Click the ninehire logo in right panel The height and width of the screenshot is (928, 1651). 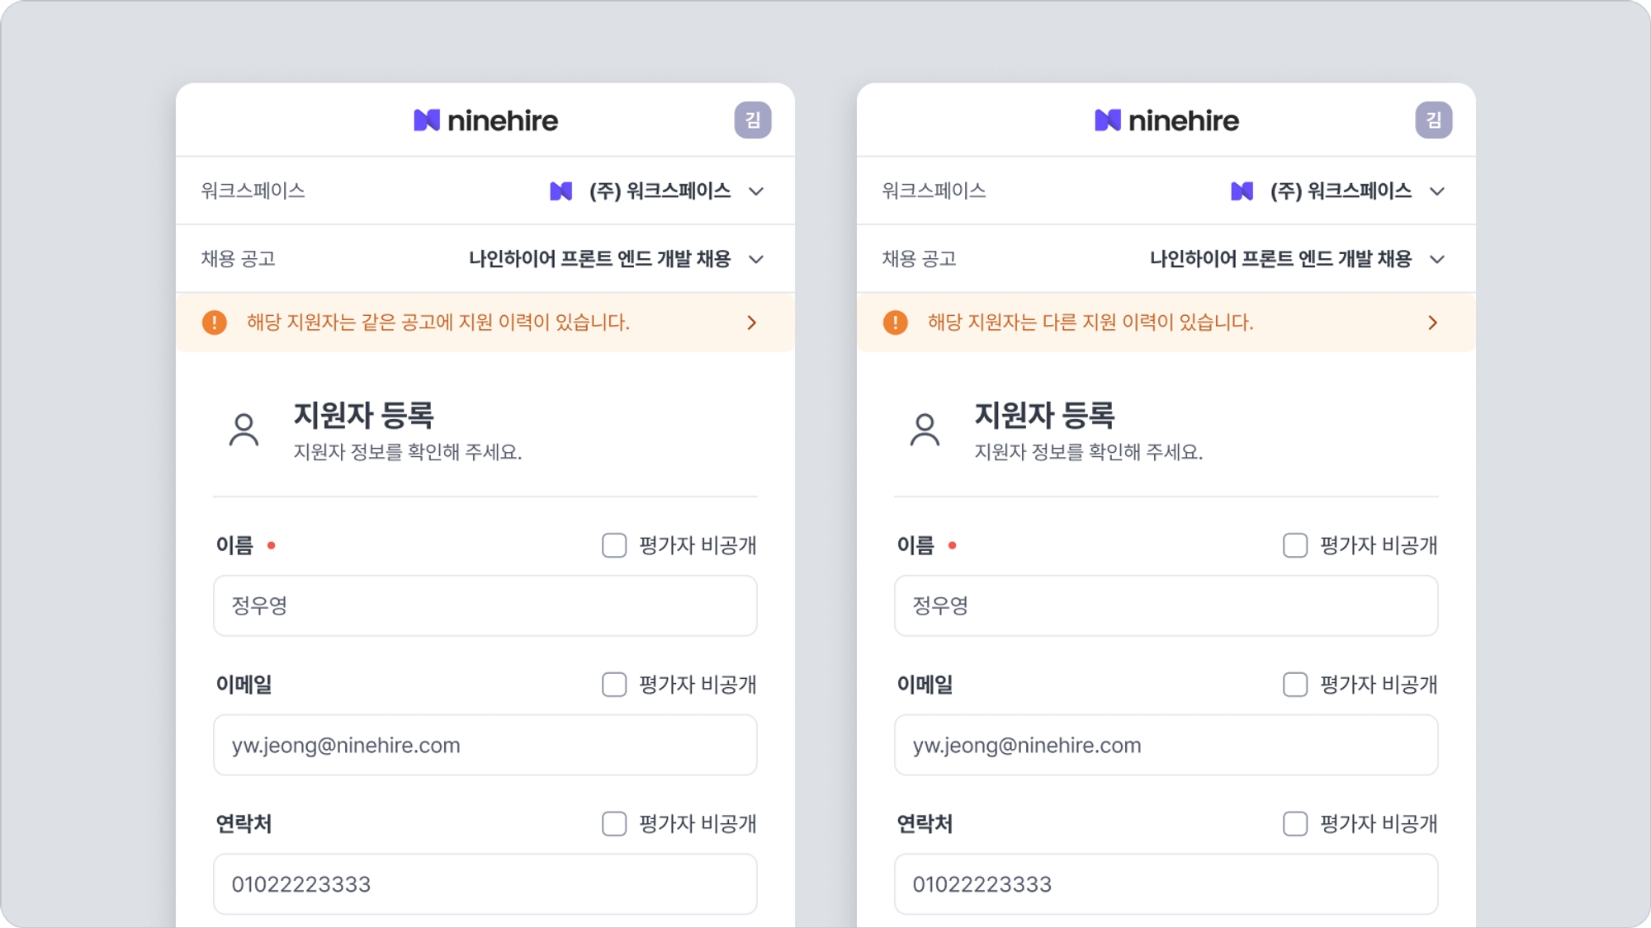[x=1166, y=120]
